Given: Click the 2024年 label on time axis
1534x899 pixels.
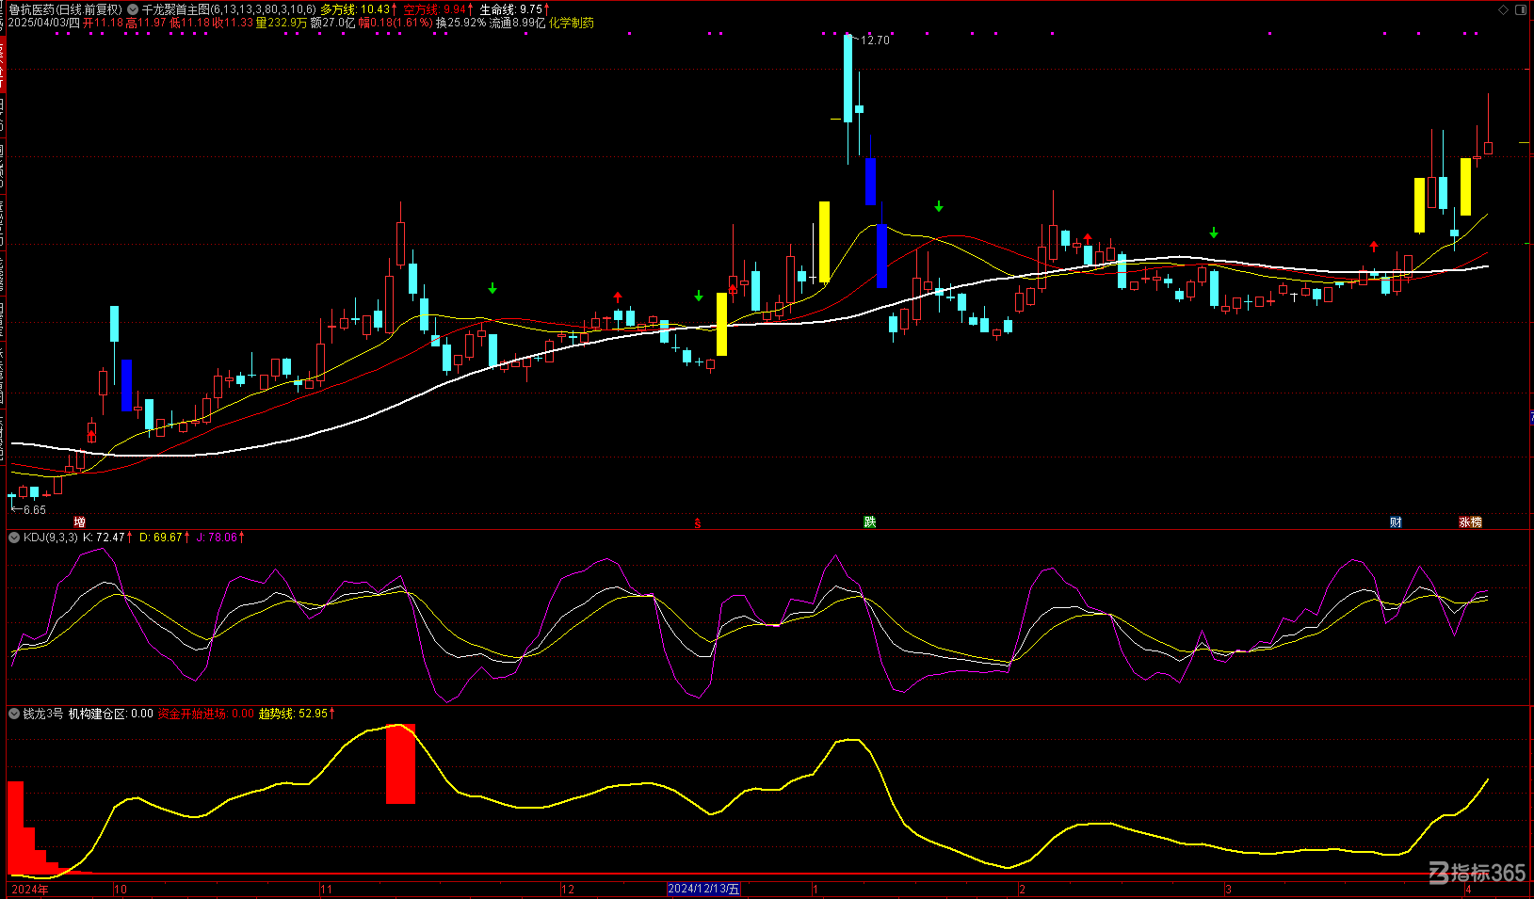Looking at the screenshot, I should tap(29, 889).
